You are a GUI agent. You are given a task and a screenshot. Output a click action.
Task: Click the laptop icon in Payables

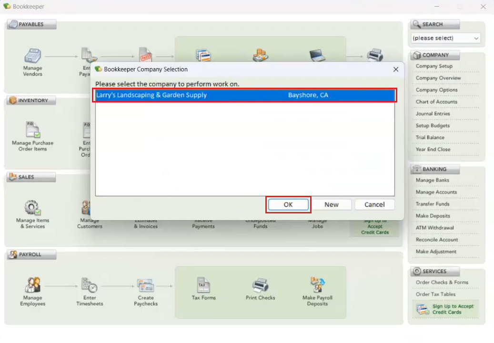(317, 55)
